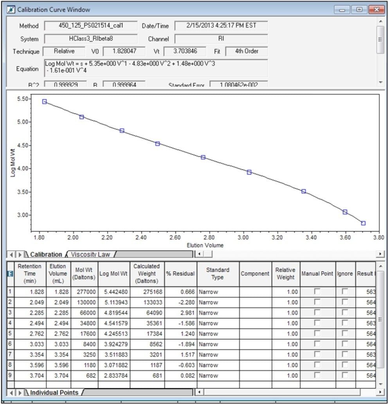This screenshot has width=389, height=405.
Task: Click the Elution Volume (mL) column header
Action: pyautogui.click(x=58, y=274)
